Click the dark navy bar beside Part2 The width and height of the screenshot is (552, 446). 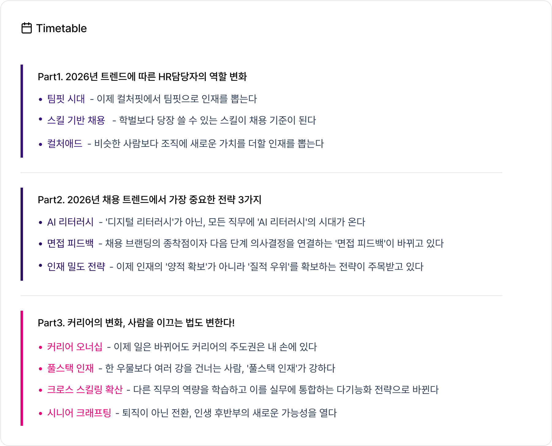coord(22,234)
